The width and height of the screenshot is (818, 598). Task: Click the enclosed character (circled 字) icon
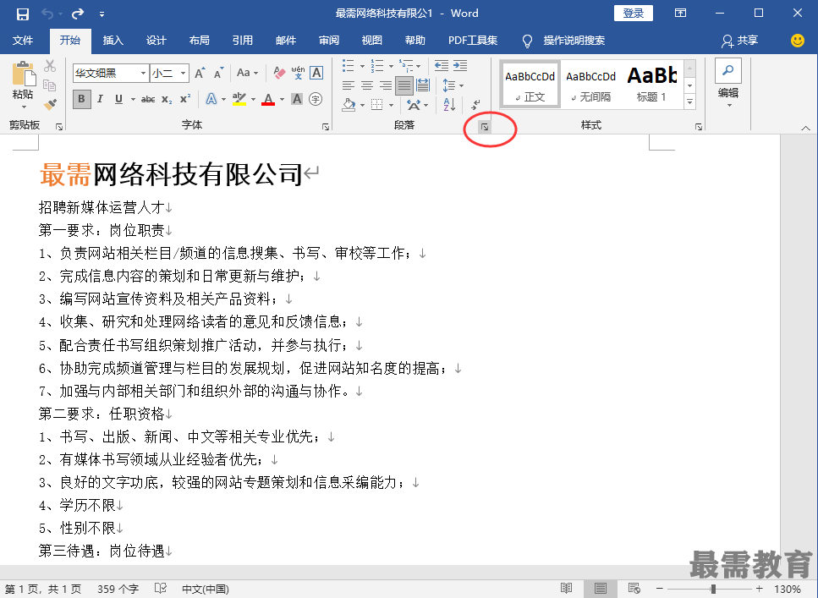click(316, 99)
